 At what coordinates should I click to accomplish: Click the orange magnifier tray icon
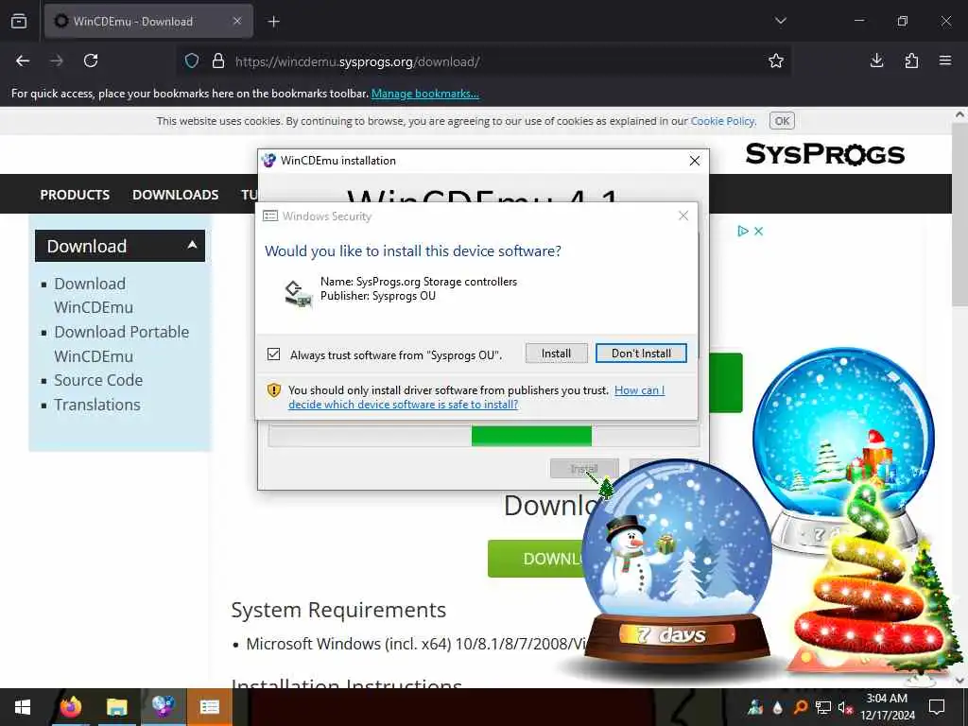pyautogui.click(x=801, y=707)
